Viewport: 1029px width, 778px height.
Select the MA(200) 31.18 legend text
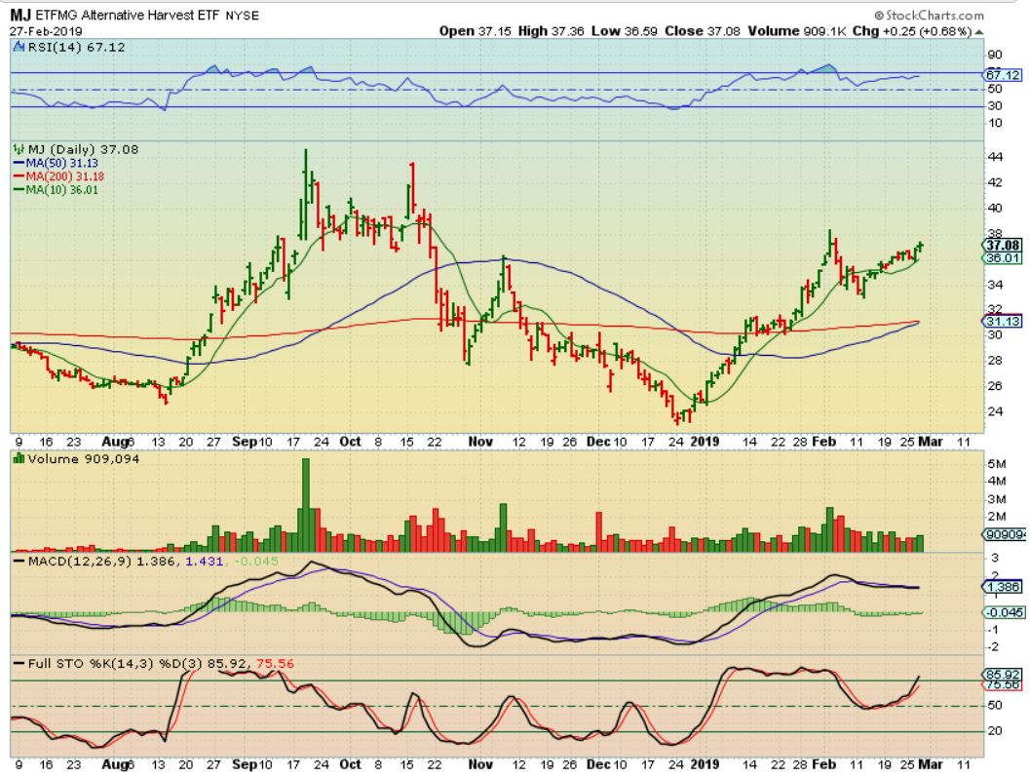pos(64,176)
